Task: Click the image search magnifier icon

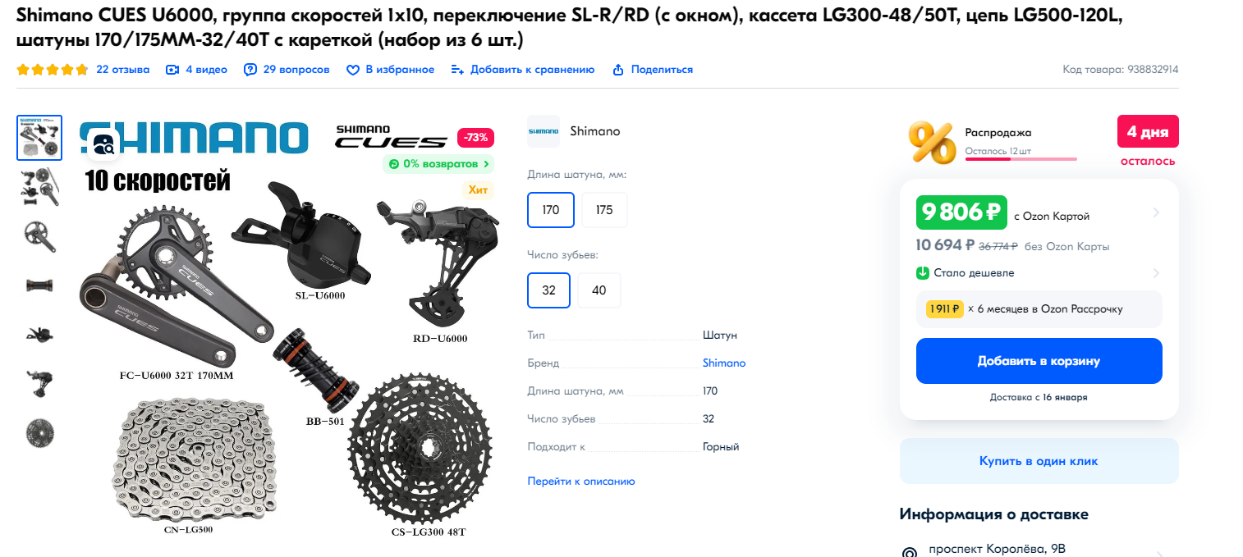Action: tap(105, 144)
